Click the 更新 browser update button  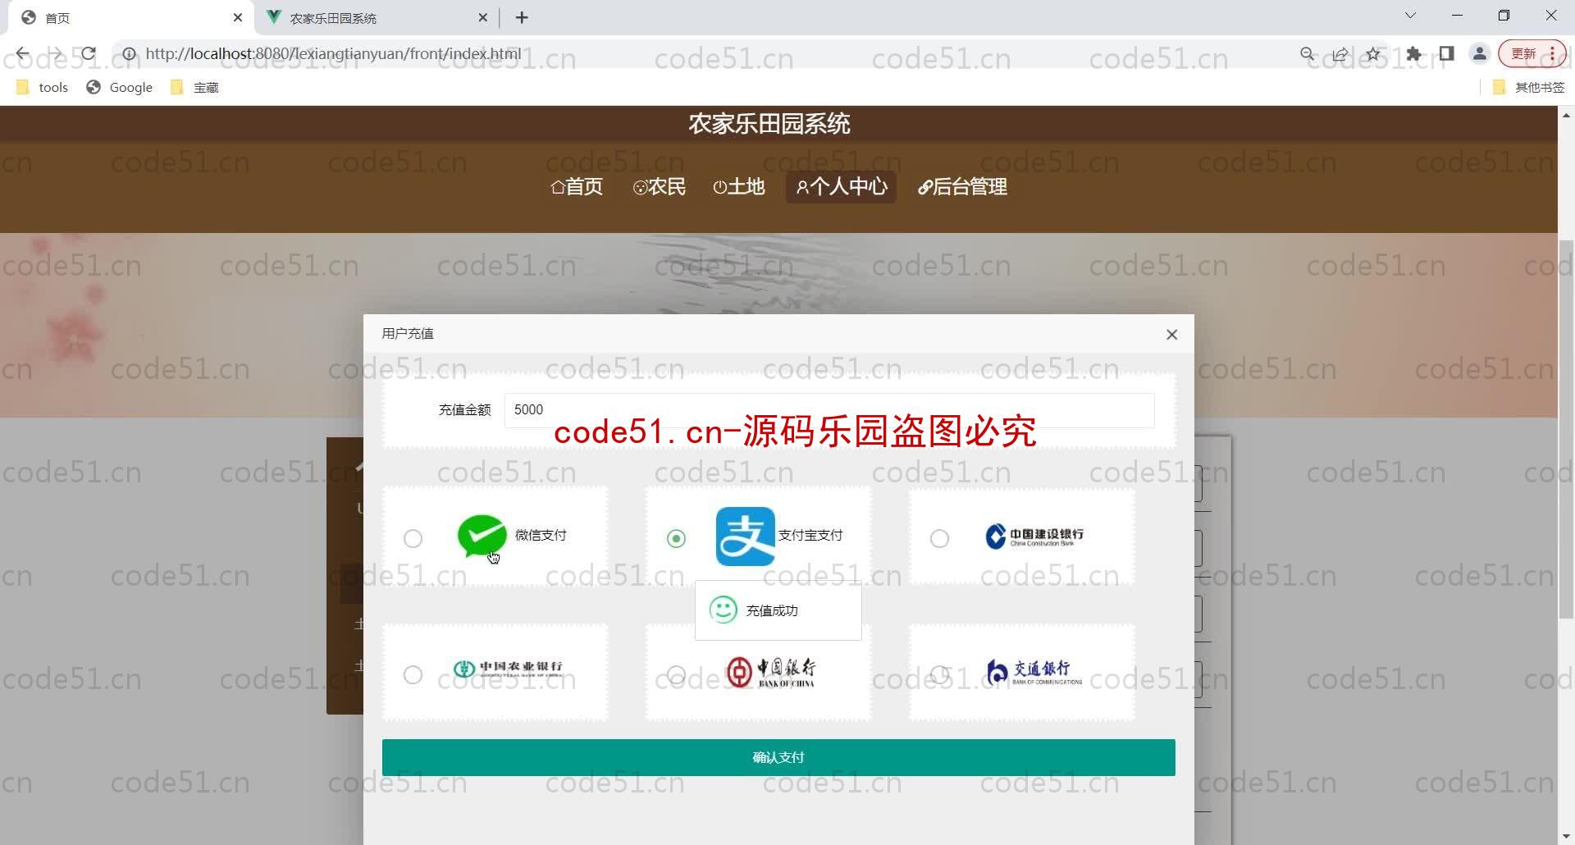pos(1532,54)
